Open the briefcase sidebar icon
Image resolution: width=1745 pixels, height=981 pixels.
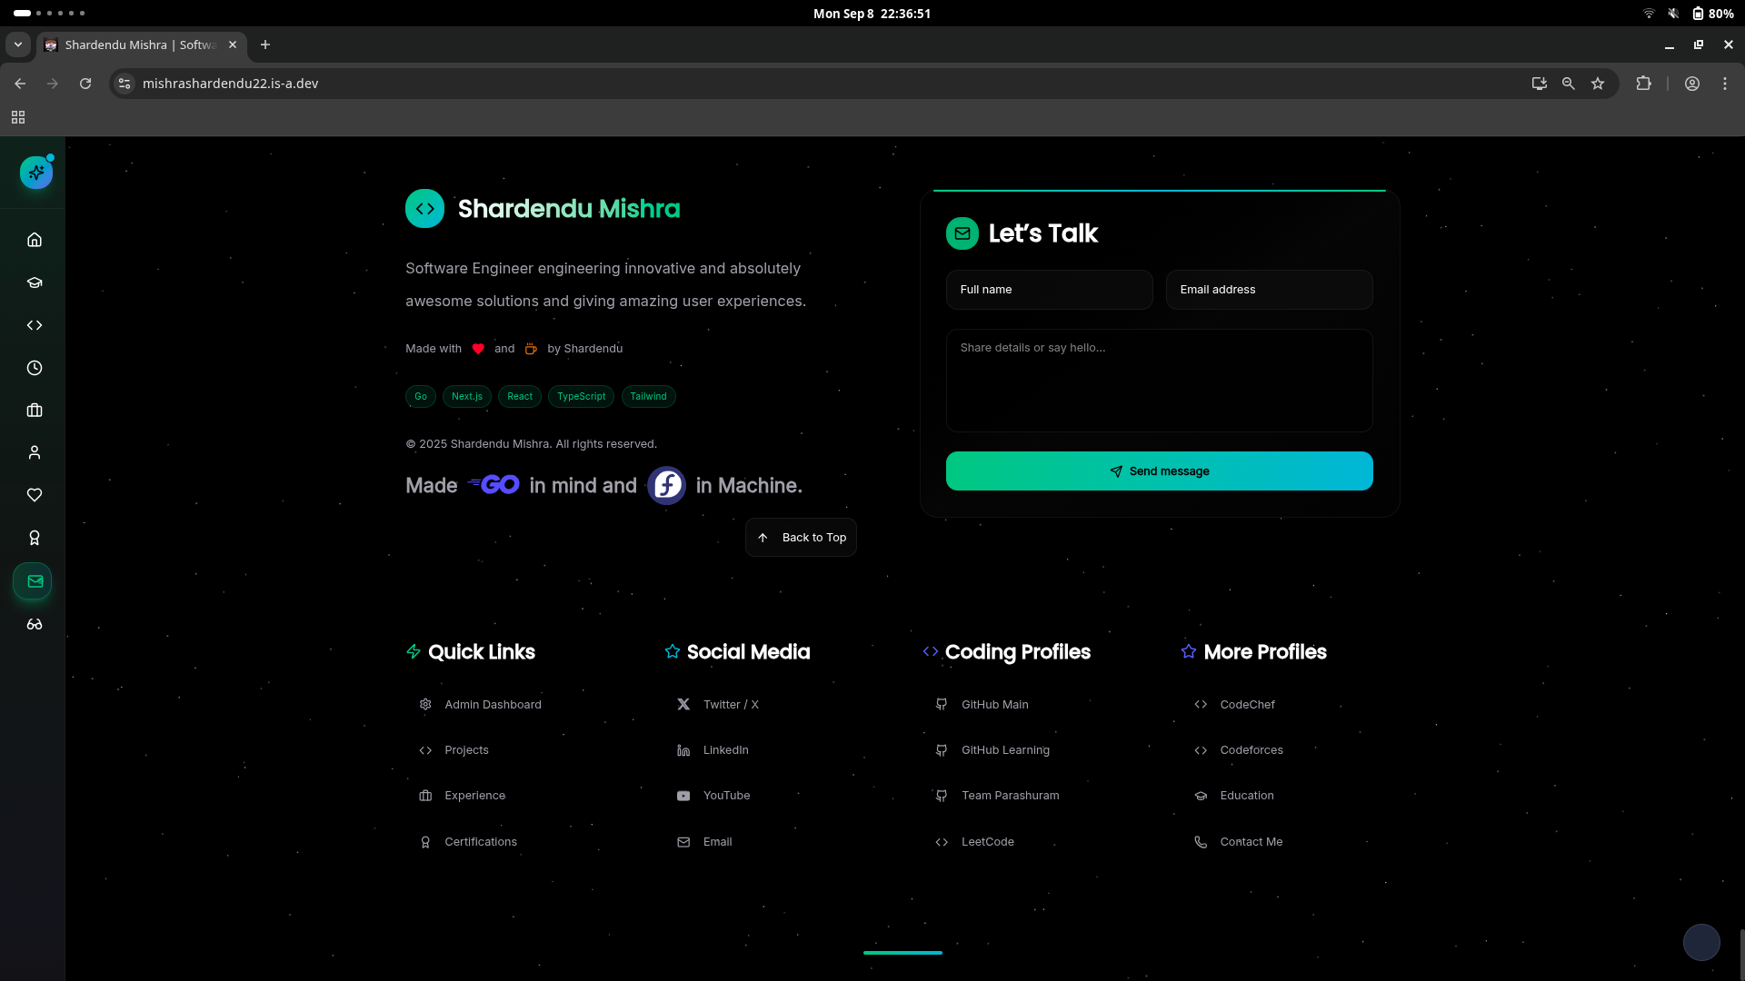point(35,411)
